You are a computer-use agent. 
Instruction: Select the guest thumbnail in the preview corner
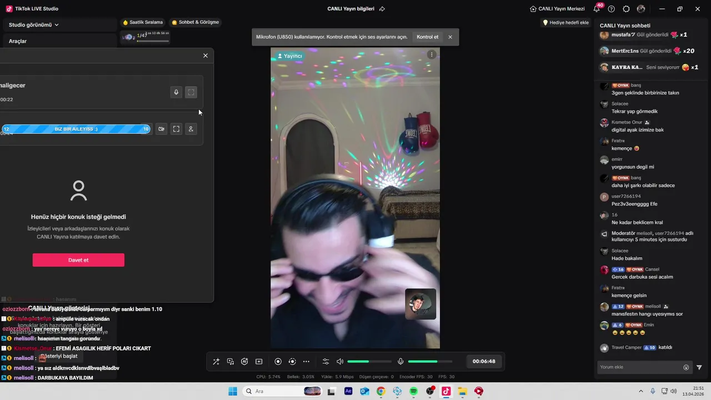[x=420, y=304]
